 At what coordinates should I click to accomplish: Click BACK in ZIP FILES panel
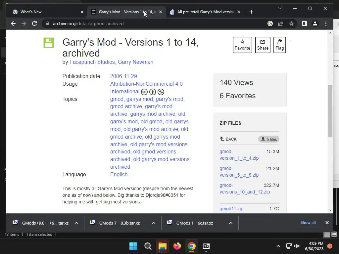228,139
